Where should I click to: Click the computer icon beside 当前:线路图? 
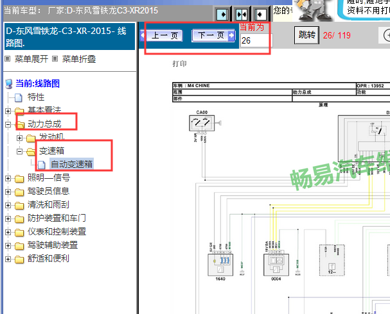[9, 84]
